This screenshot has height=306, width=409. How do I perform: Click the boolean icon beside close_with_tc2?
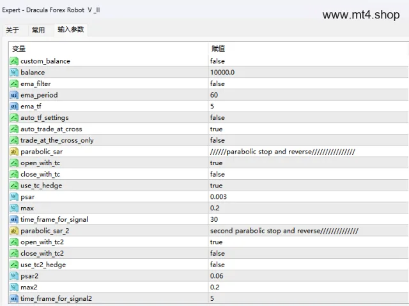coord(14,254)
